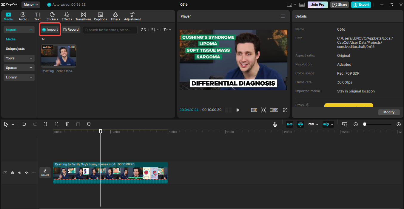404x209 pixels.
Task: Open the Transitions panel
Action: tap(83, 16)
